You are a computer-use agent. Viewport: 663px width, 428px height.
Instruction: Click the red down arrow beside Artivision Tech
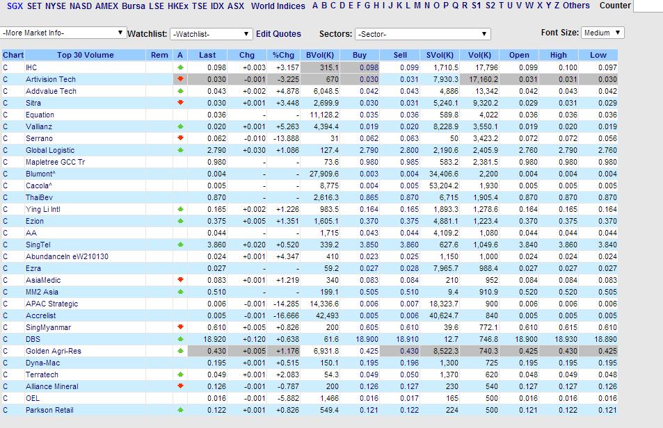coord(180,79)
